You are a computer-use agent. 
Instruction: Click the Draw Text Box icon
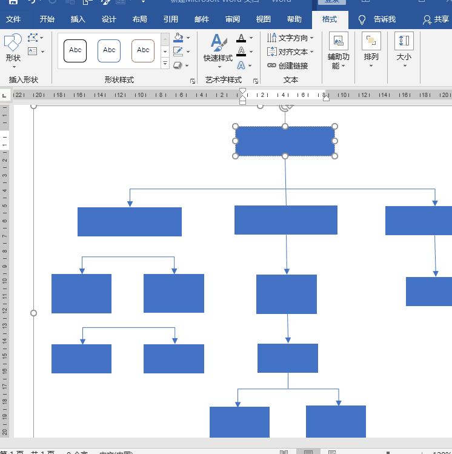click(32, 52)
